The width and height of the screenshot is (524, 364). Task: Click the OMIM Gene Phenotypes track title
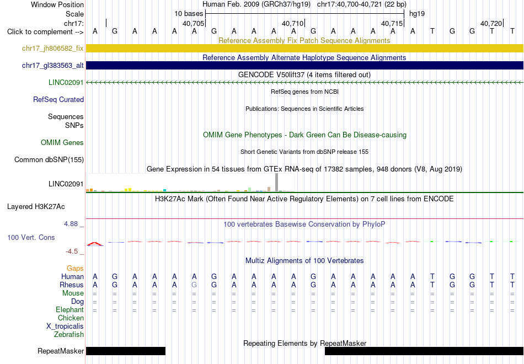coord(304,135)
